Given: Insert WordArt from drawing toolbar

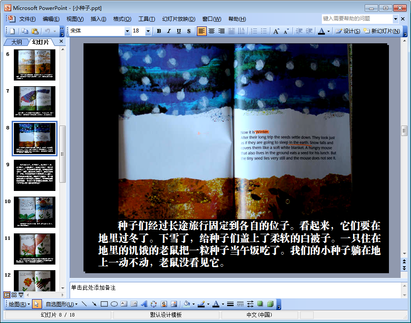Looking at the screenshot, I should [144, 304].
